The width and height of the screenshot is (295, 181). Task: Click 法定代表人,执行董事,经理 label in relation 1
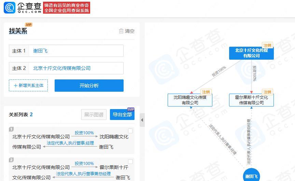coord(70,143)
